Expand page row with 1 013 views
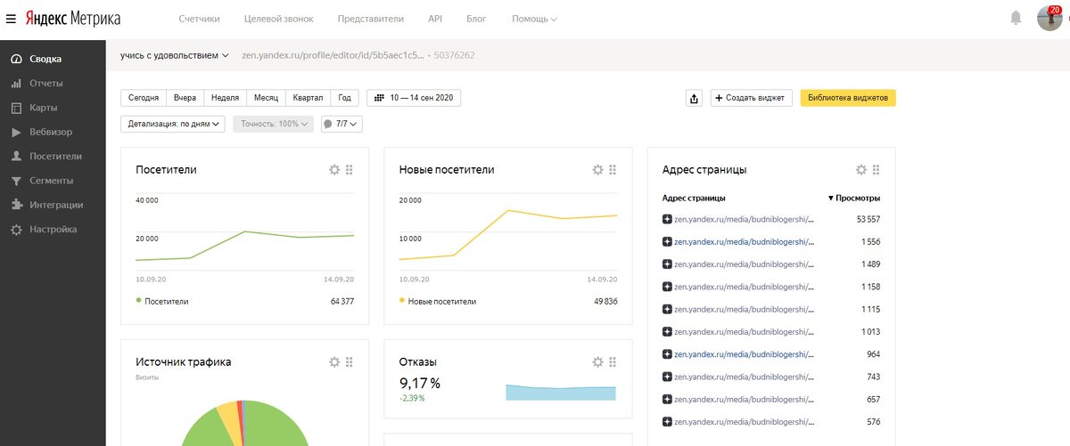This screenshot has width=1070, height=446. pyautogui.click(x=667, y=332)
